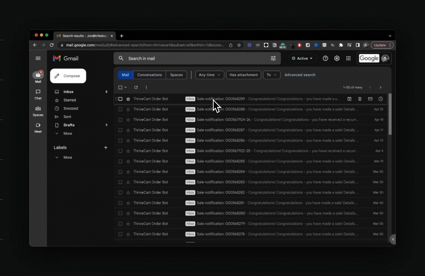Click the Search in mail field

click(x=197, y=58)
